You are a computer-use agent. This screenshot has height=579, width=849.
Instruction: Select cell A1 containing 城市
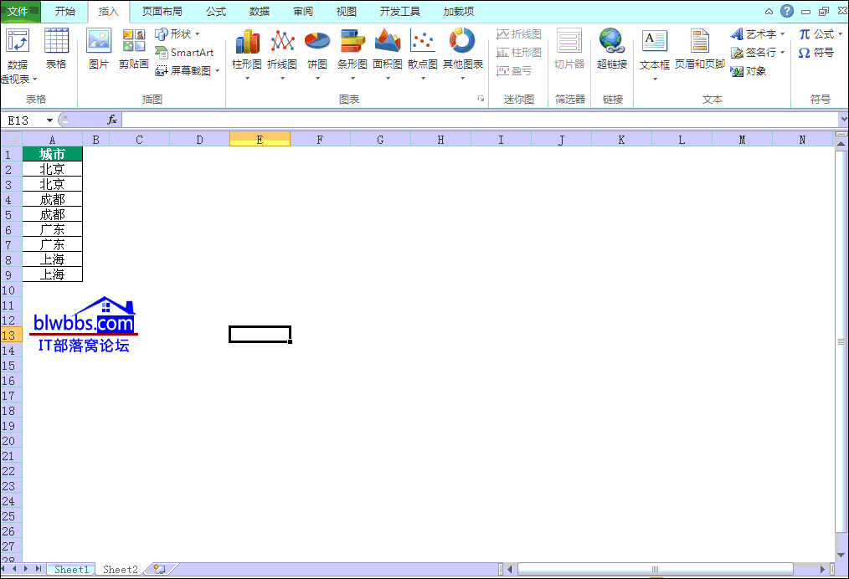[x=52, y=154]
